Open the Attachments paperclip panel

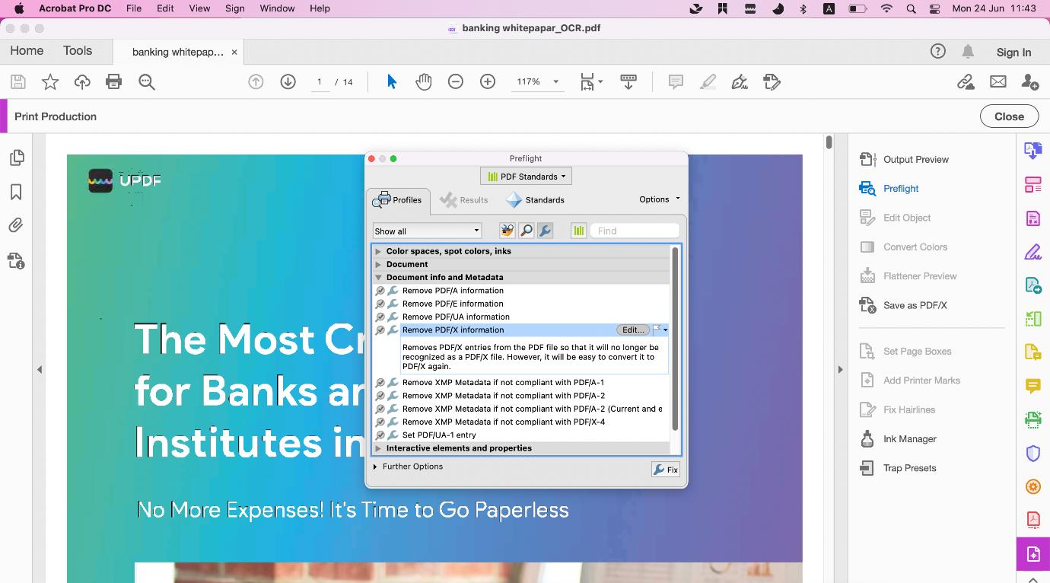pyautogui.click(x=16, y=225)
